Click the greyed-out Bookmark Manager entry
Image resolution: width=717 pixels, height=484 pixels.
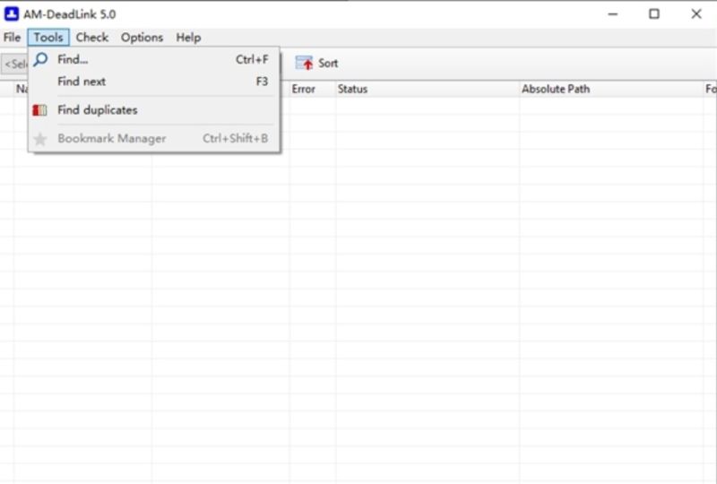click(154, 138)
